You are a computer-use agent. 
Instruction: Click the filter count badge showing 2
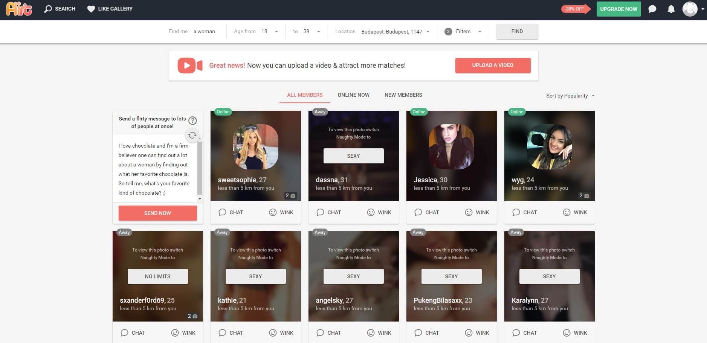(448, 32)
